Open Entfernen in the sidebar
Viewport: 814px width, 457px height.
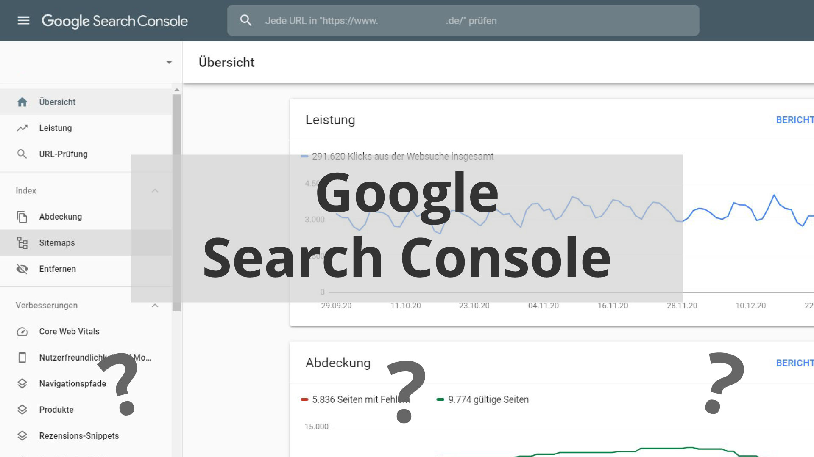click(x=86, y=269)
